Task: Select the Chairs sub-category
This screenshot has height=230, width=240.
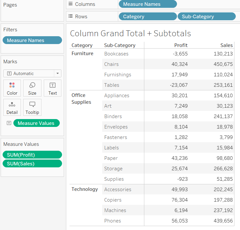Action: coord(111,64)
